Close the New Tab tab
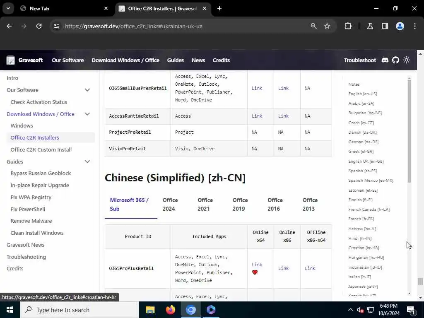Screen dimensions: 424x318 point(106,8)
